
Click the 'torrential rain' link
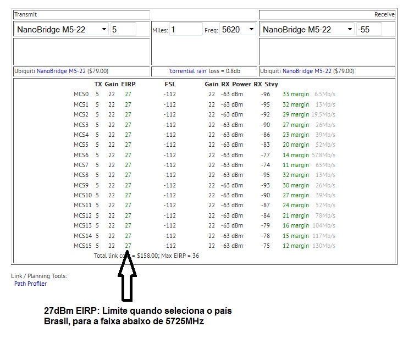point(188,71)
